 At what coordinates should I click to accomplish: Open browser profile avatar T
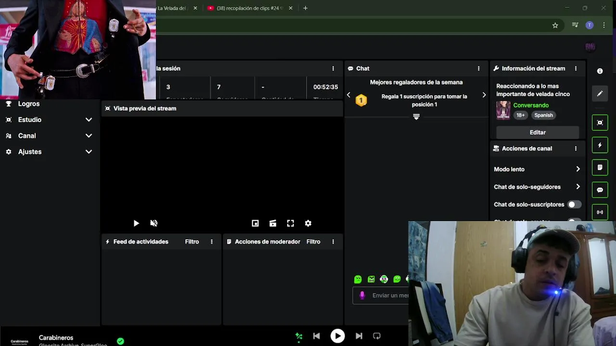pos(590,25)
